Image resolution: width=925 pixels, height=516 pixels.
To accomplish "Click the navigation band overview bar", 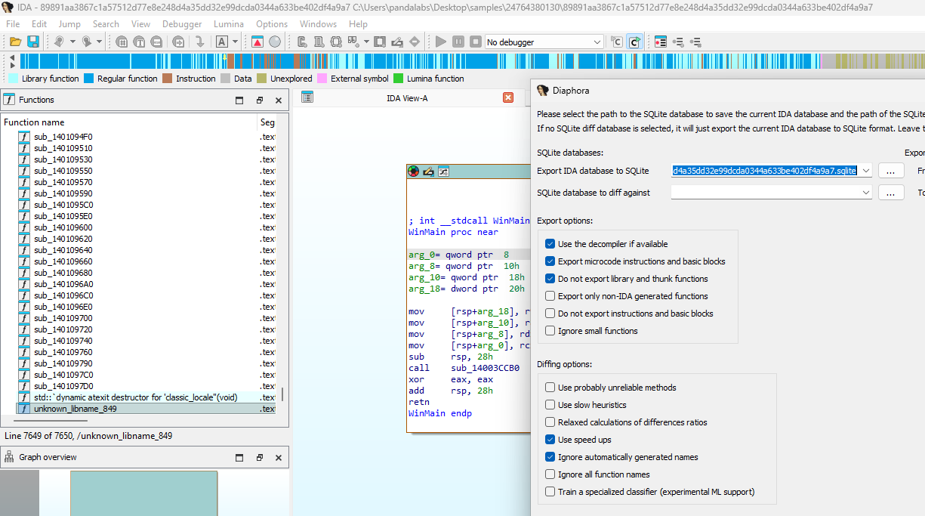I will point(453,62).
